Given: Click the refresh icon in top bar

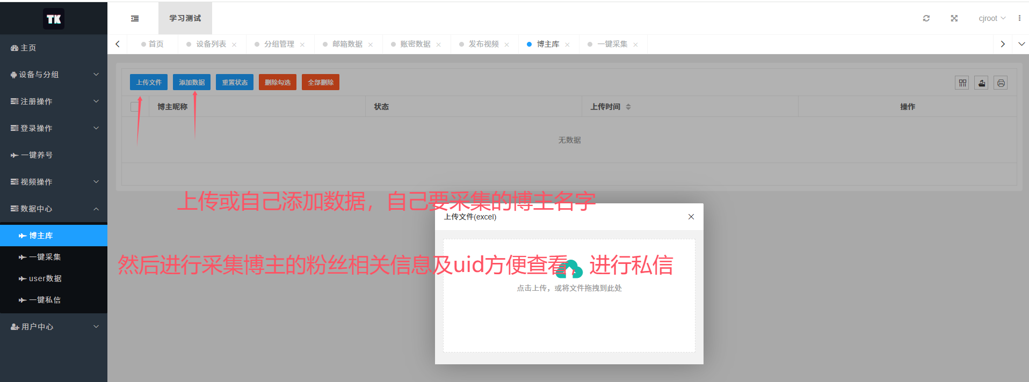Looking at the screenshot, I should tap(926, 18).
